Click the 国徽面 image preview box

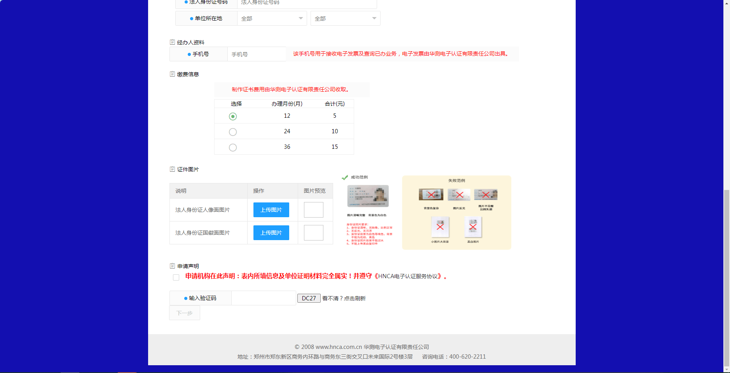pos(314,233)
